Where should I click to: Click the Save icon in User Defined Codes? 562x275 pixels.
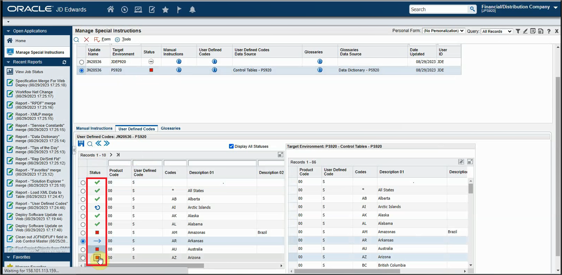point(81,144)
